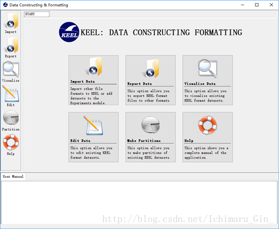Click the Help lifebuoy icon in the main panel
The width and height of the screenshot is (279, 229).
[x=207, y=125]
